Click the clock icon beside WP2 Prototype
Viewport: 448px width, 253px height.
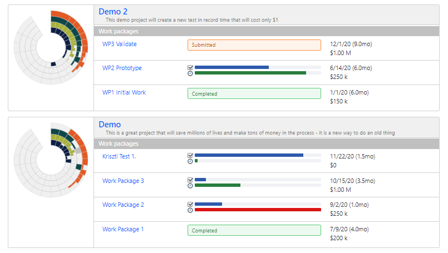tap(190, 73)
